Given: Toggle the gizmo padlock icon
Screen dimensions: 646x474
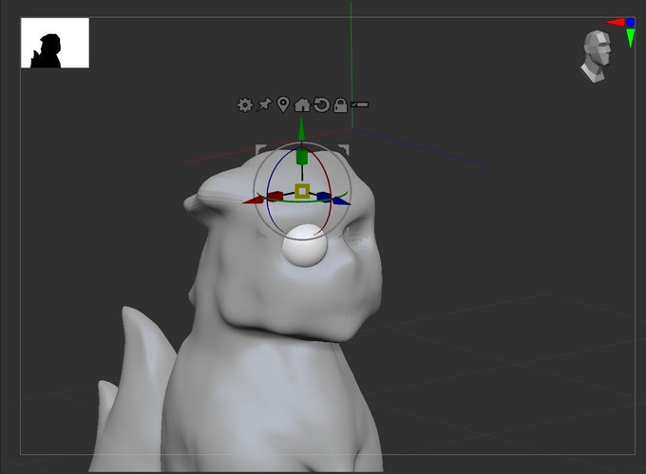Looking at the screenshot, I should pyautogui.click(x=340, y=105).
